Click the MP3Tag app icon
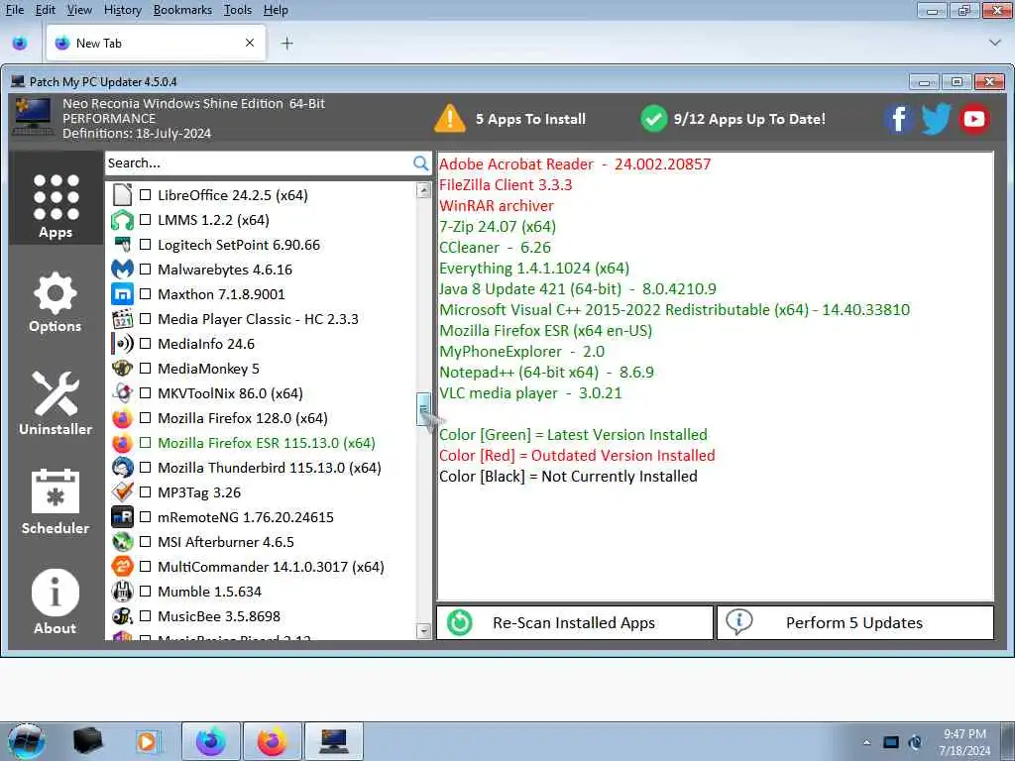Screen dimensions: 1015x761 pyautogui.click(x=122, y=492)
